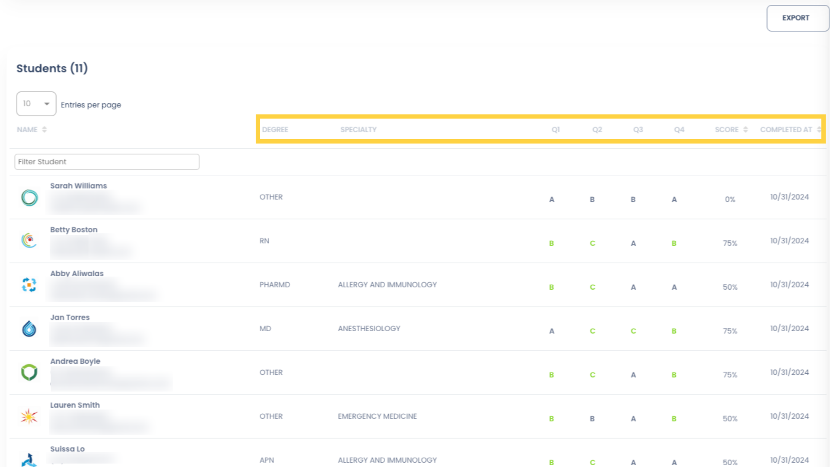Click the Students count label area
This screenshot has height=467, width=830.
52,68
